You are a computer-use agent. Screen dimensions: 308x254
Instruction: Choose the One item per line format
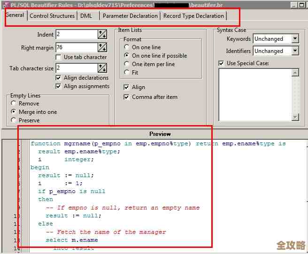pyautogui.click(x=127, y=64)
